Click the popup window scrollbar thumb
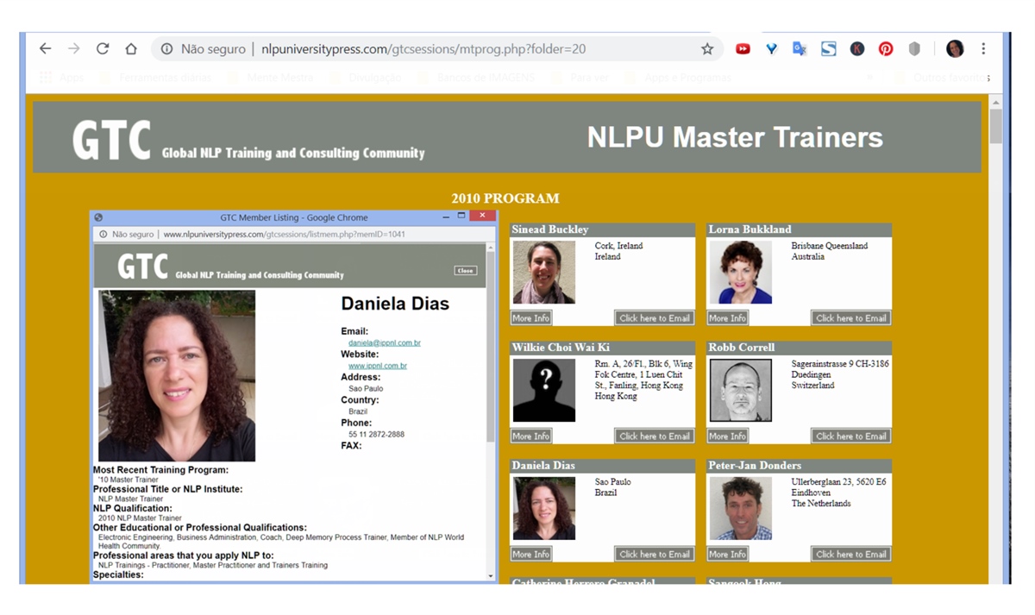The image size is (1035, 615). click(491, 348)
